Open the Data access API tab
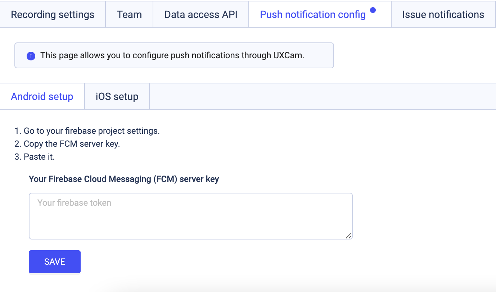This screenshot has height=292, width=496. [x=201, y=15]
